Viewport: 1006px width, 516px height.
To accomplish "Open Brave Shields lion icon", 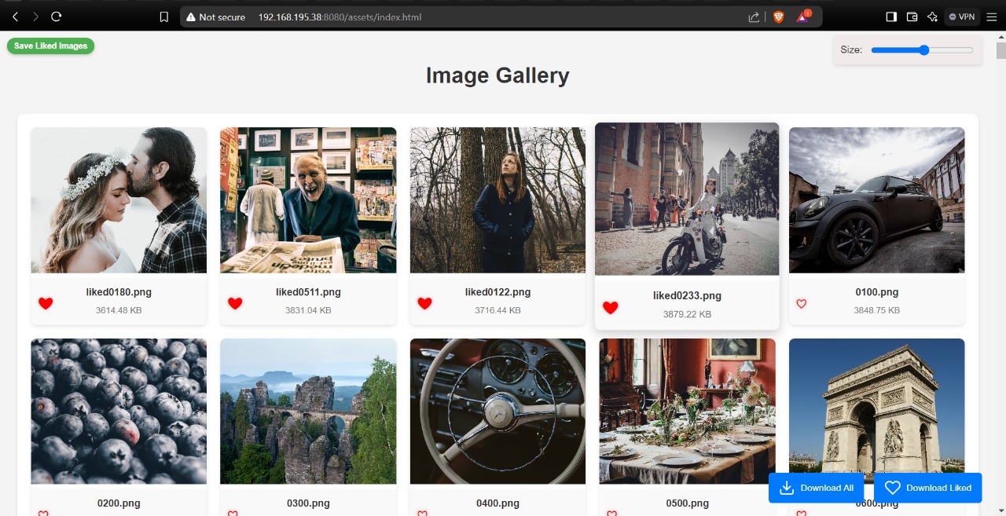I will click(x=778, y=16).
